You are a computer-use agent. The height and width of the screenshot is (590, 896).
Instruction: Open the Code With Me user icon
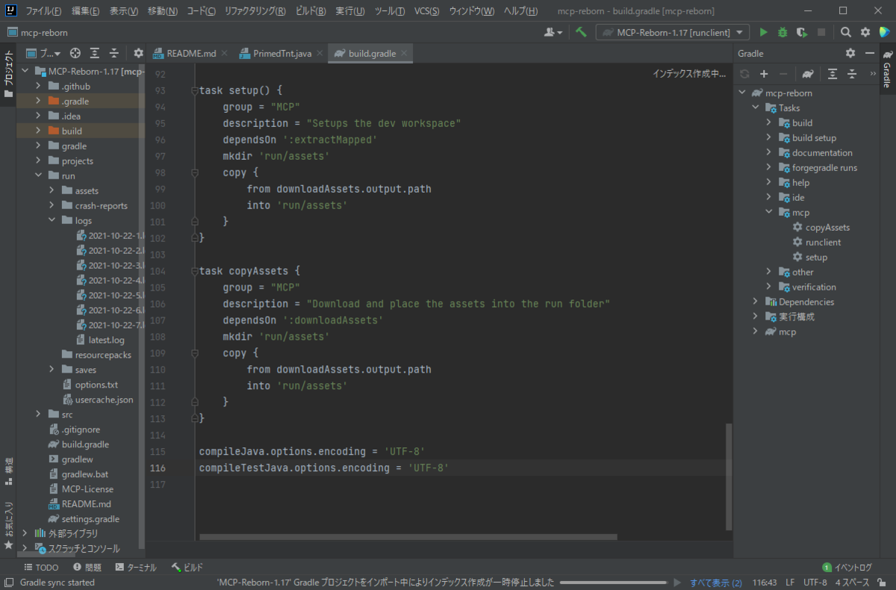[553, 32]
